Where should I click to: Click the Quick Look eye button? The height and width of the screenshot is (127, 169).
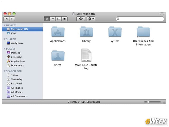pos(81,19)
